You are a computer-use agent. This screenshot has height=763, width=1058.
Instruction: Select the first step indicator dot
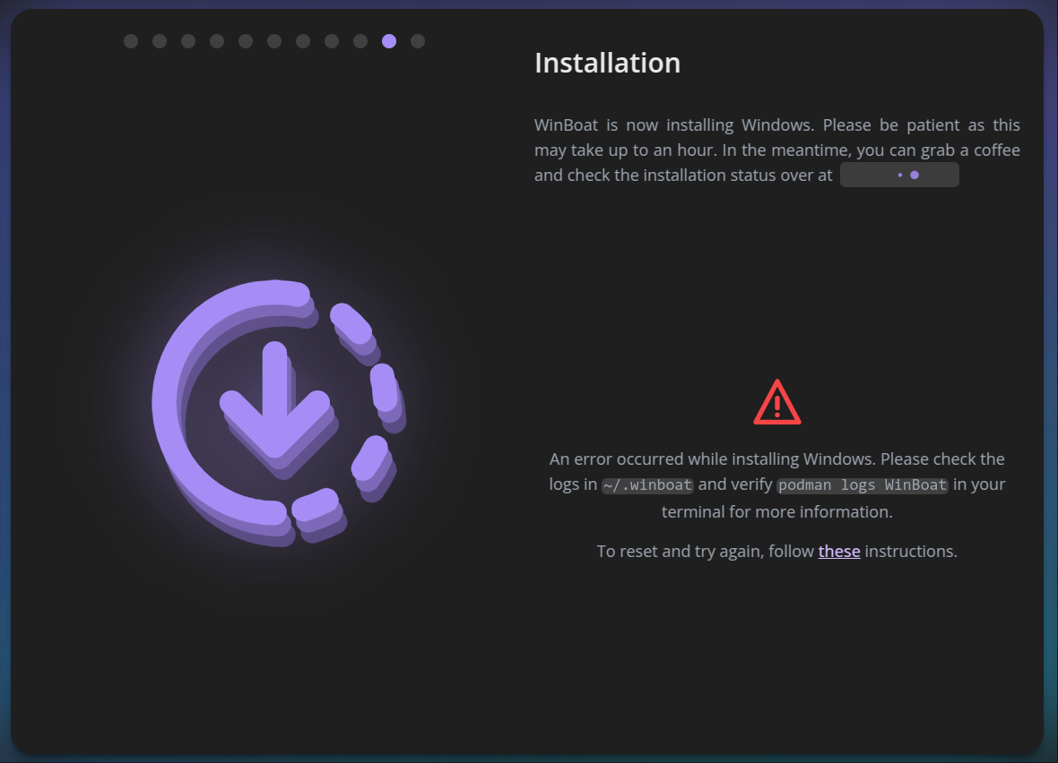pyautogui.click(x=131, y=41)
